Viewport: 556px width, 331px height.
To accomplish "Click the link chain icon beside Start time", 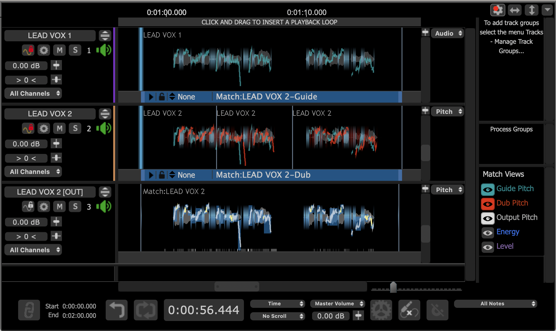I will click(x=29, y=310).
